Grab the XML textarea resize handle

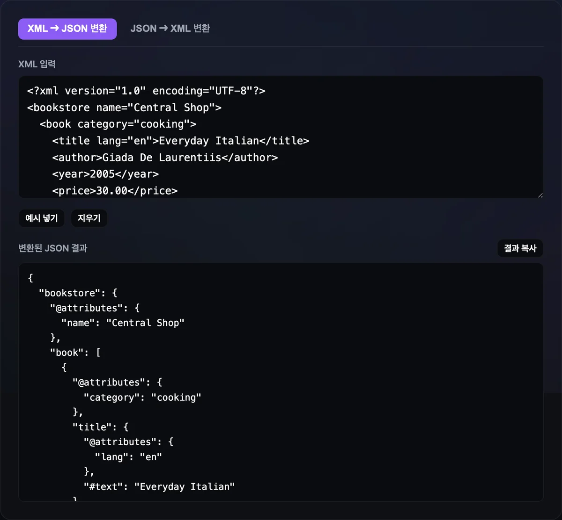click(540, 195)
